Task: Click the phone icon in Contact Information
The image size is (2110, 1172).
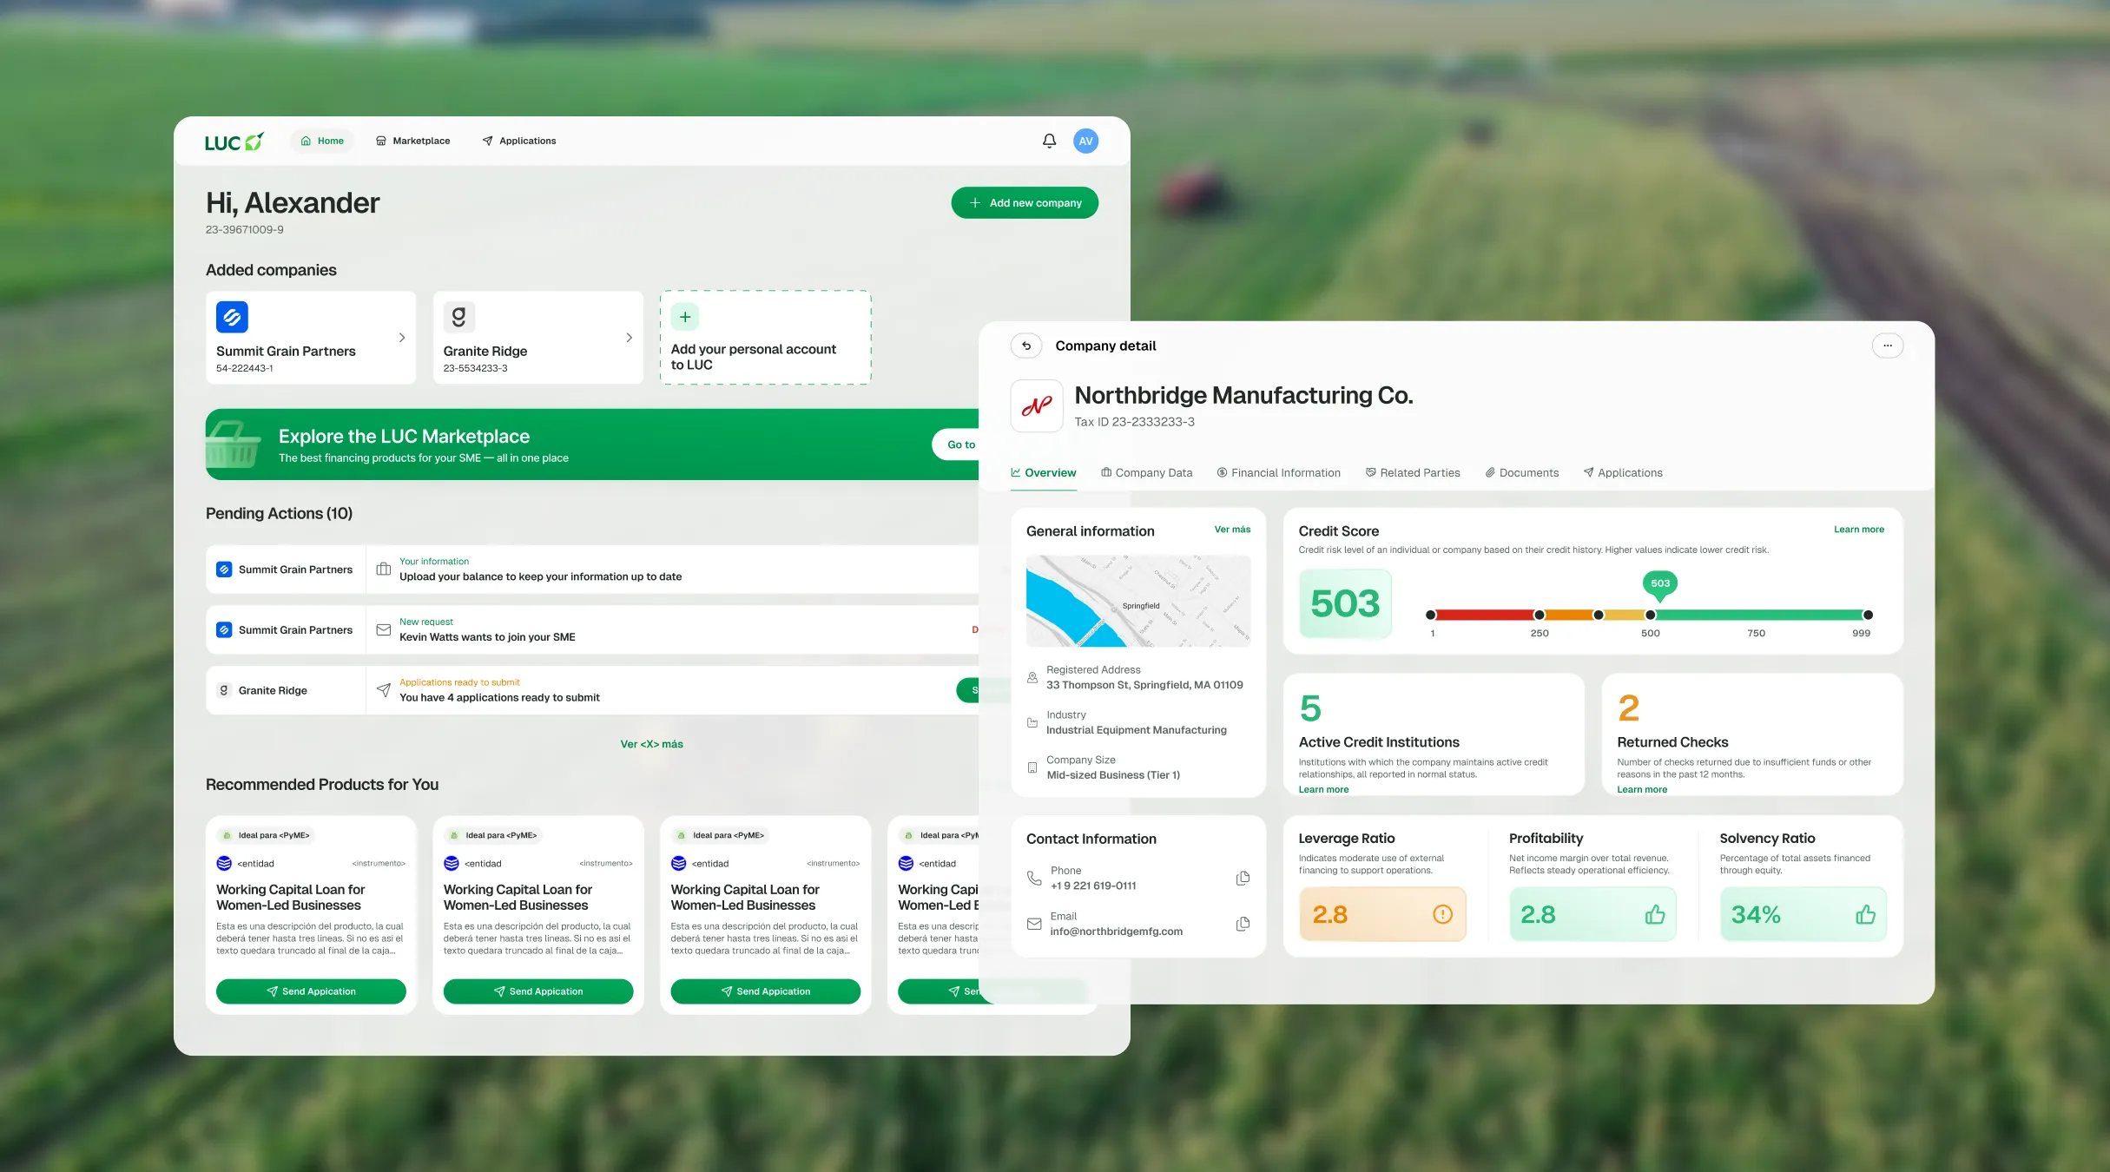Action: 1034,878
